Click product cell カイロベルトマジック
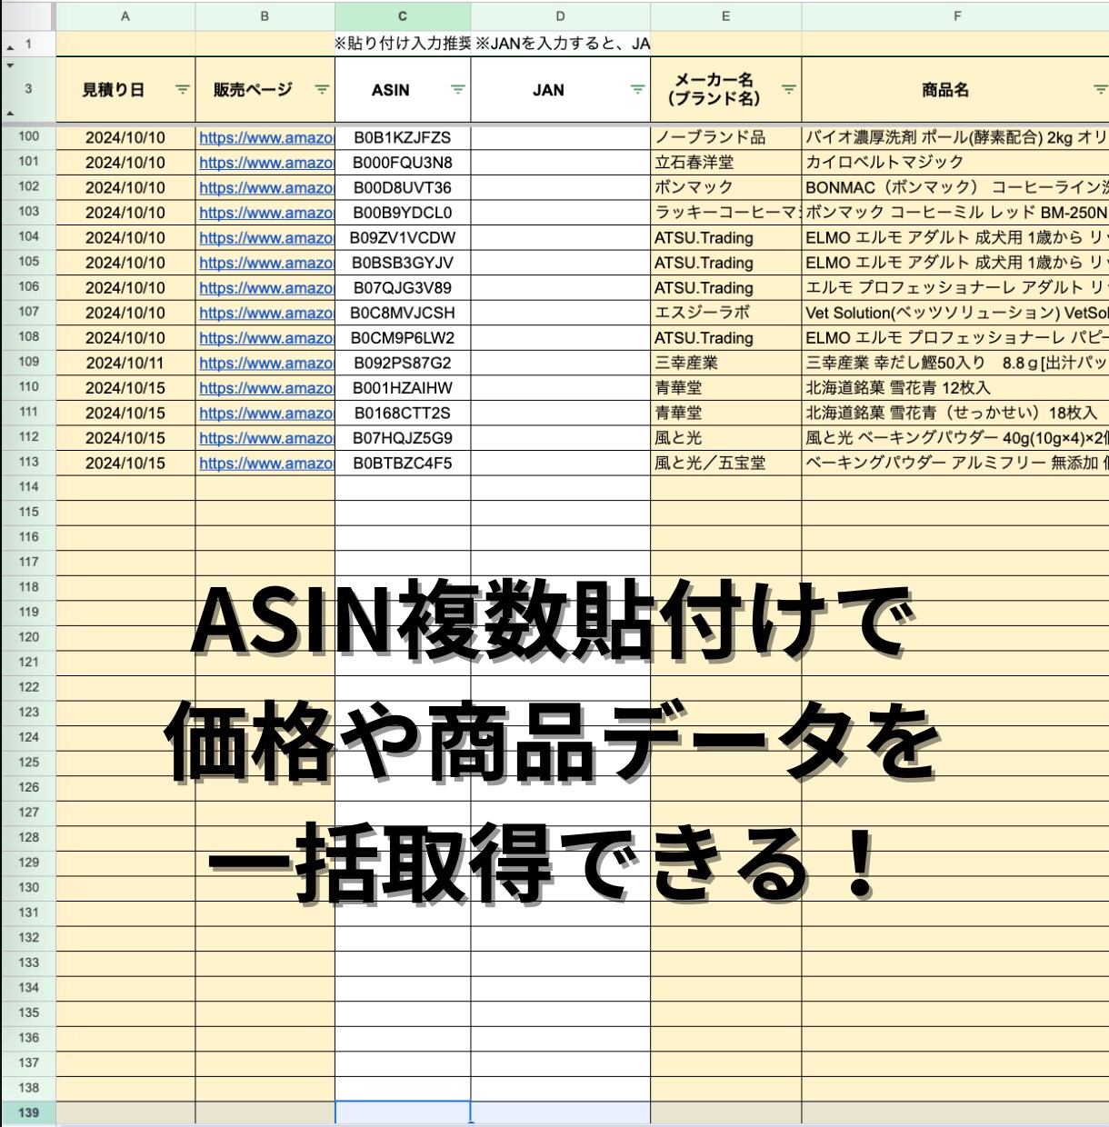This screenshot has width=1109, height=1127. (955, 163)
